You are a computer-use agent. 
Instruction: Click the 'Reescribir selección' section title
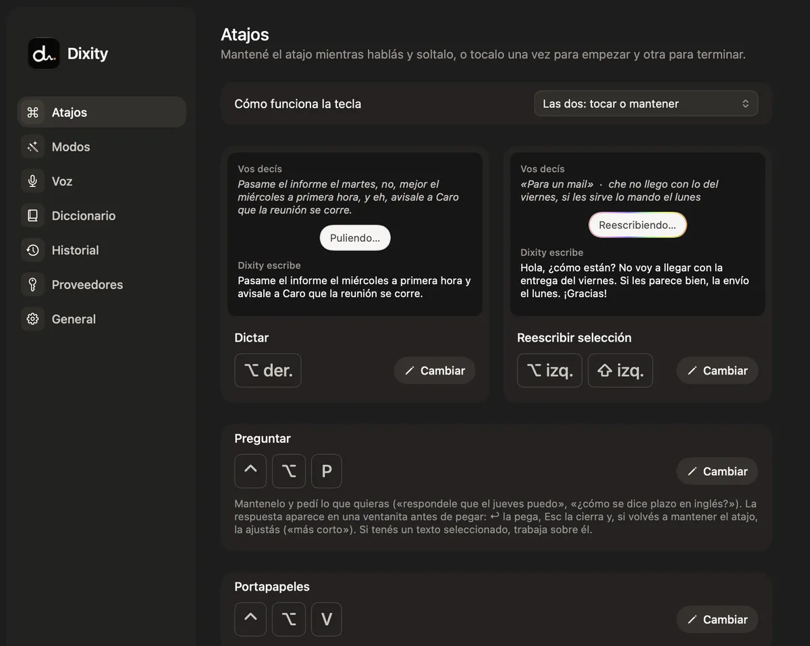[574, 338]
